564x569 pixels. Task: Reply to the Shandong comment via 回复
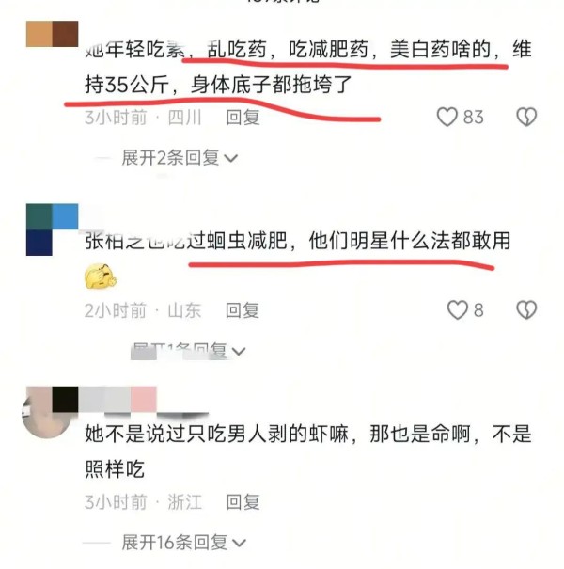click(243, 310)
